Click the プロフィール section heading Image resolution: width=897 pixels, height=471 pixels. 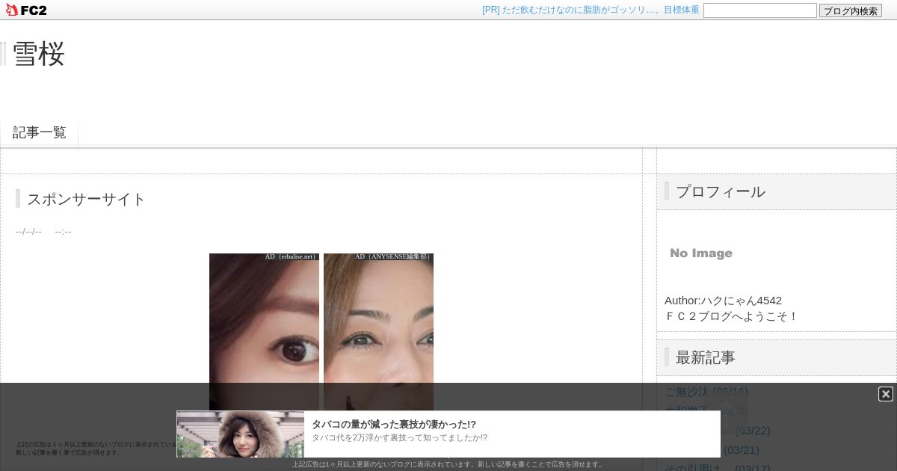coord(721,191)
